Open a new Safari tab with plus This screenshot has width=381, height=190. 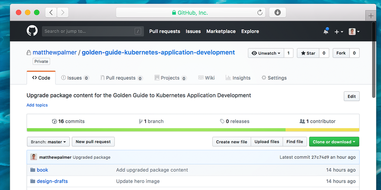coord(371,15)
